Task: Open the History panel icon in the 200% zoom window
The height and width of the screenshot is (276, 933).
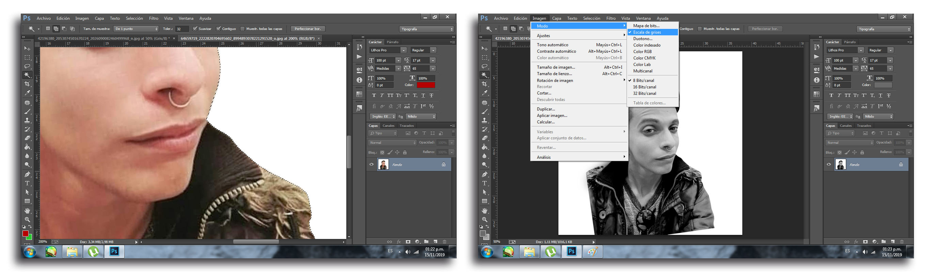Action: click(359, 47)
